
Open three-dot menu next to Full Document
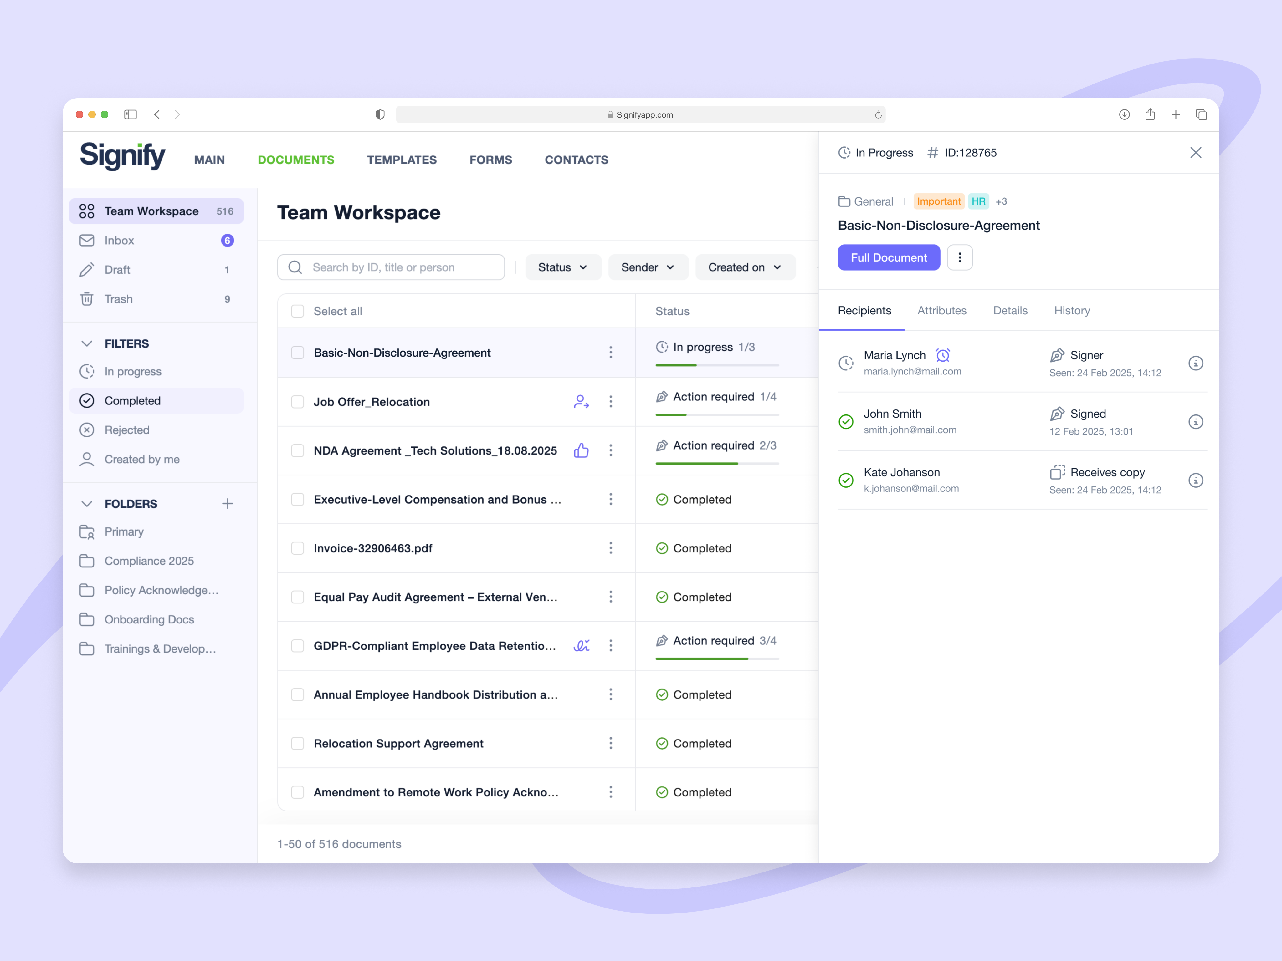pos(959,258)
